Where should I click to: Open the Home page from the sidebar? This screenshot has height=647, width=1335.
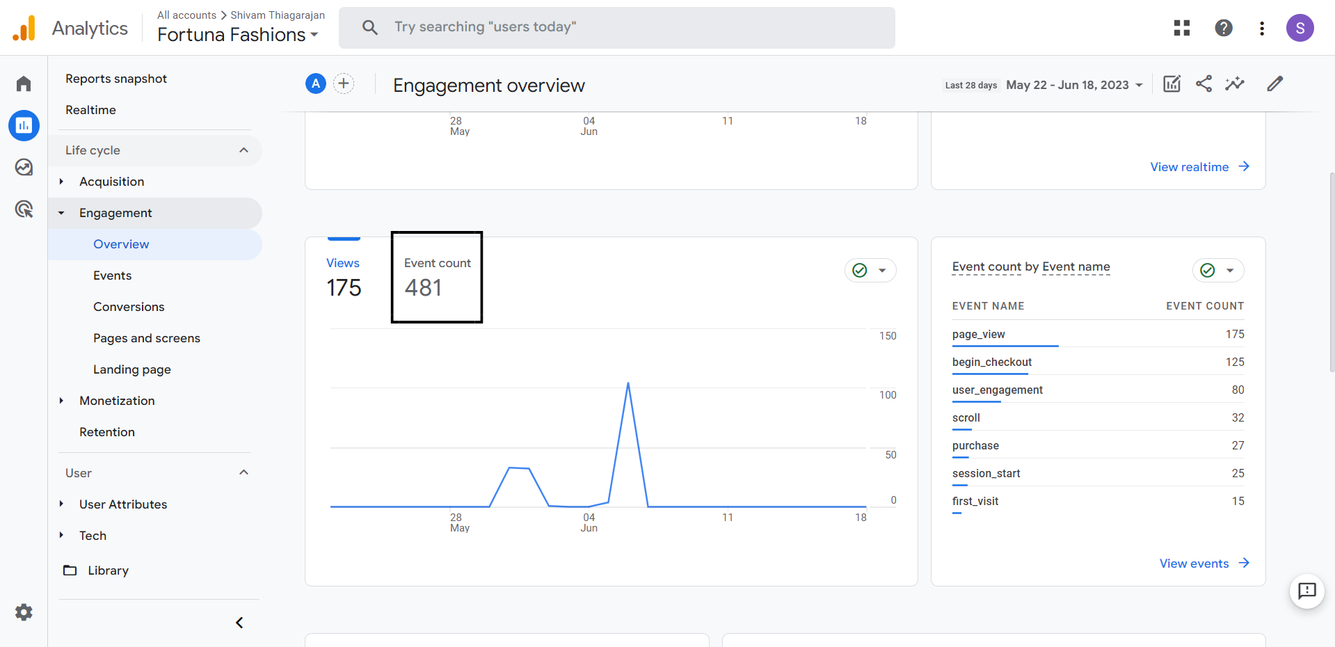pos(23,83)
